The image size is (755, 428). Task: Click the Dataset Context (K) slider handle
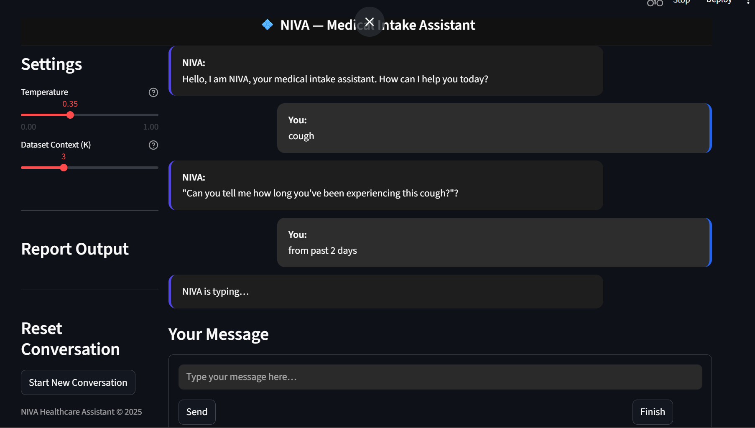coord(64,168)
